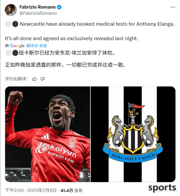Click the white circle emoji in the Chinese translation
Viewport: 180px width, 196px height.
pyautogui.click(x=9, y=53)
